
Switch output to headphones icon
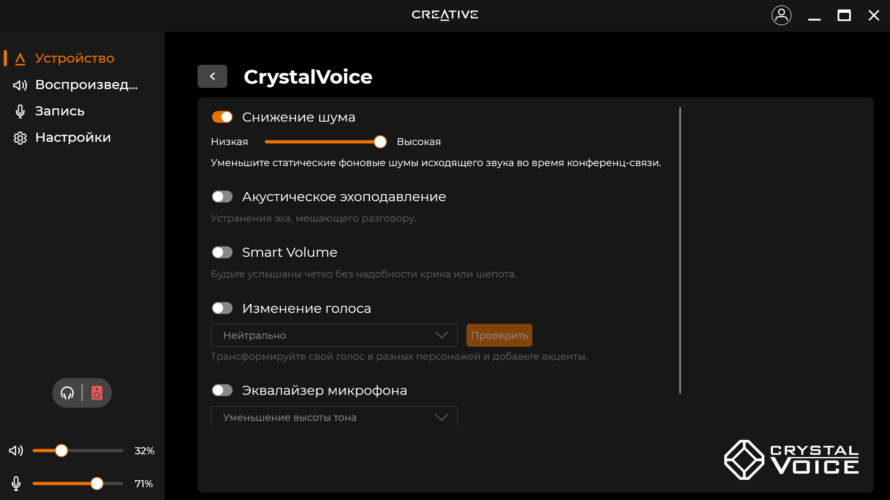(x=67, y=393)
